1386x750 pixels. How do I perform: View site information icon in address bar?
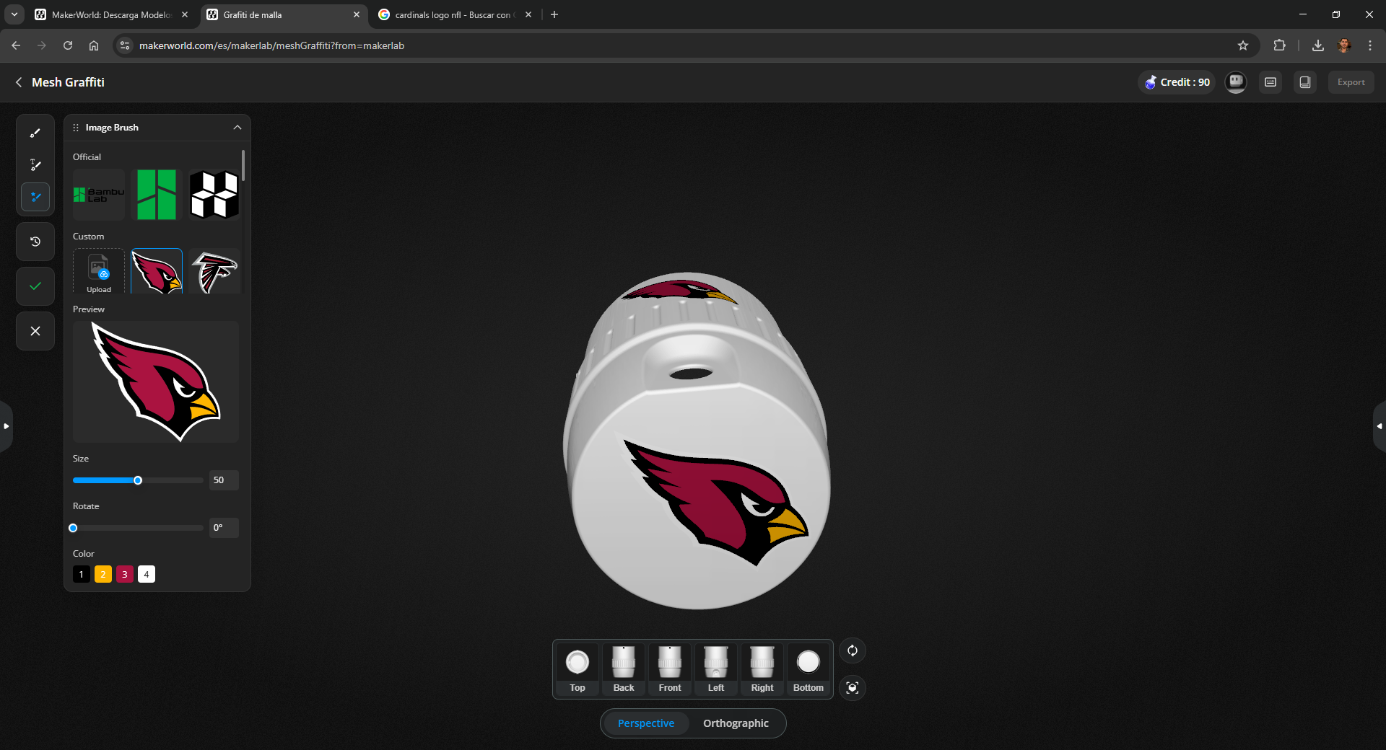pos(125,45)
